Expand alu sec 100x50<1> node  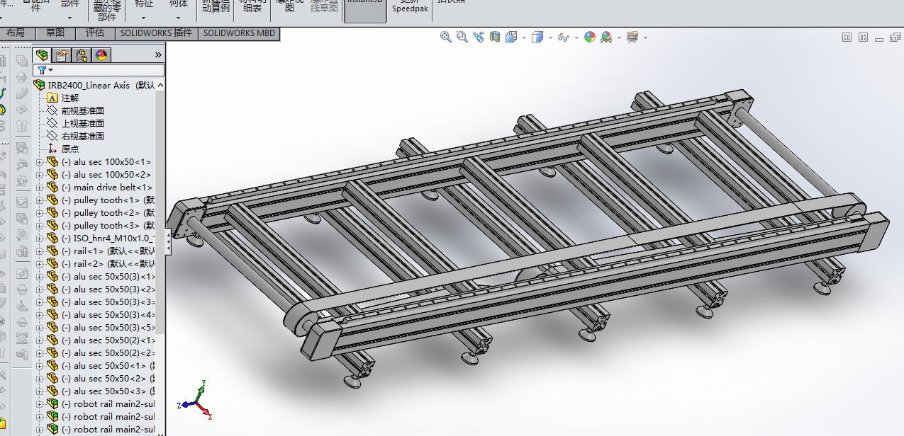(x=40, y=162)
